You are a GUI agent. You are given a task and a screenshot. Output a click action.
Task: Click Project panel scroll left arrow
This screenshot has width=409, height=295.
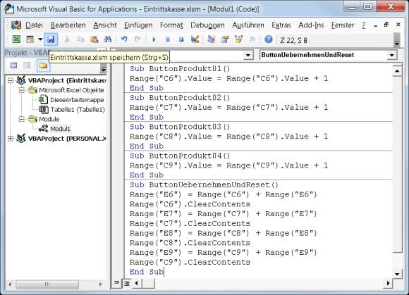click(x=10, y=284)
